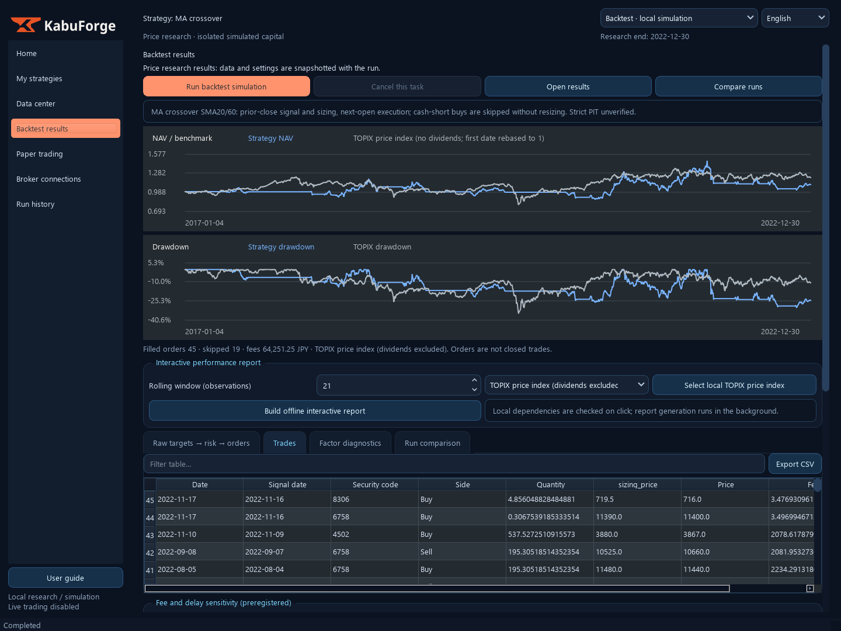This screenshot has width=841, height=631.
Task: Click the Filter table search field
Action: 454,464
